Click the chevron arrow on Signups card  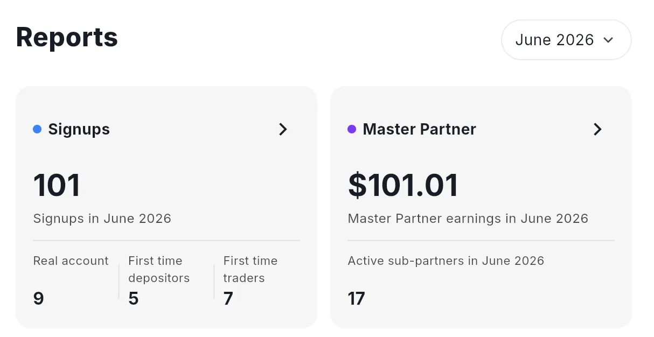(x=283, y=129)
